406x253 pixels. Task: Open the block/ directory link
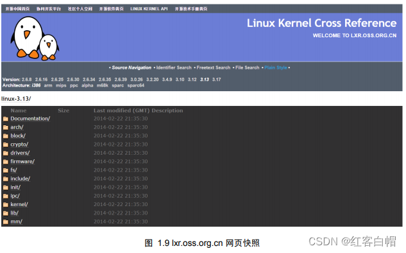click(18, 136)
